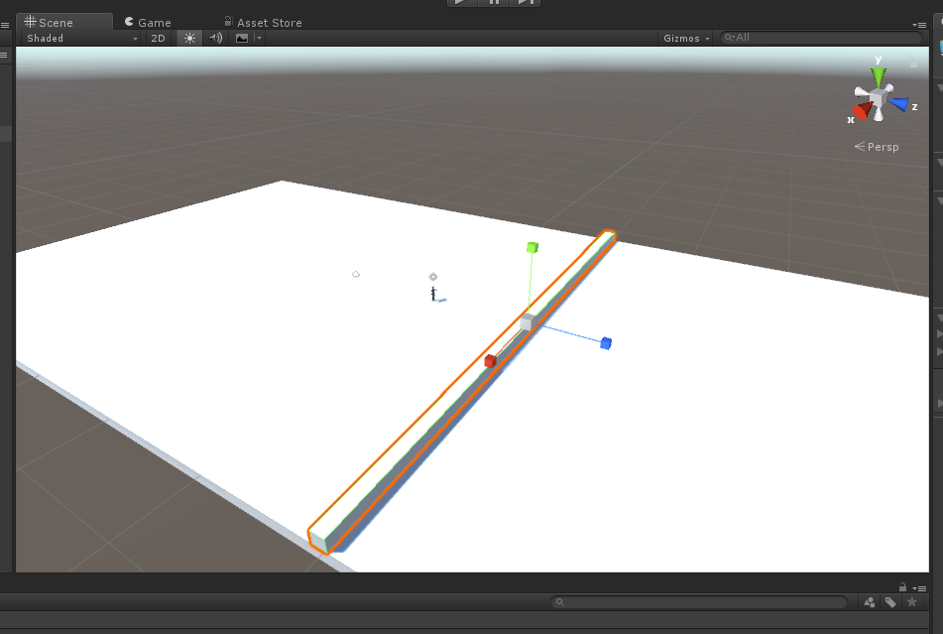Toggle 2D scene view mode
Screen dimensions: 943x634
[159, 38]
